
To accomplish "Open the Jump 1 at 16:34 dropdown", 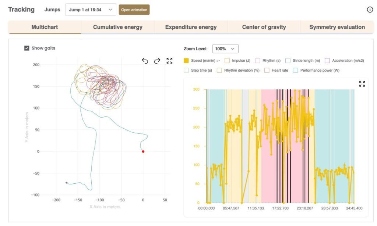I will coord(91,10).
